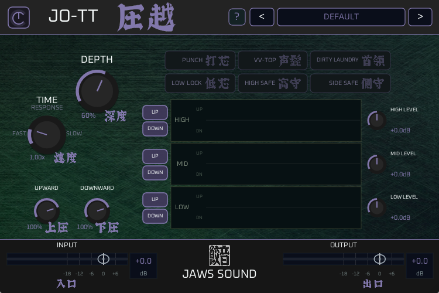Click the Jaws Sound kanji logo
This screenshot has height=293, width=439.
tap(220, 255)
